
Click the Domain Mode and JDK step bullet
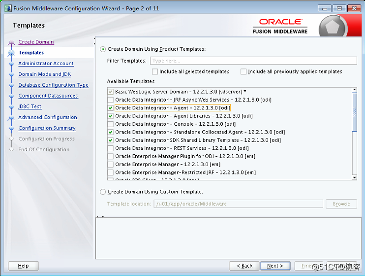point(11,74)
